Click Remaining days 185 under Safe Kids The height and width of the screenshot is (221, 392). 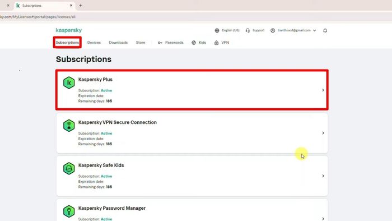95,187
